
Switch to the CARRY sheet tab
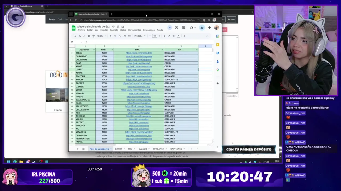(118, 149)
